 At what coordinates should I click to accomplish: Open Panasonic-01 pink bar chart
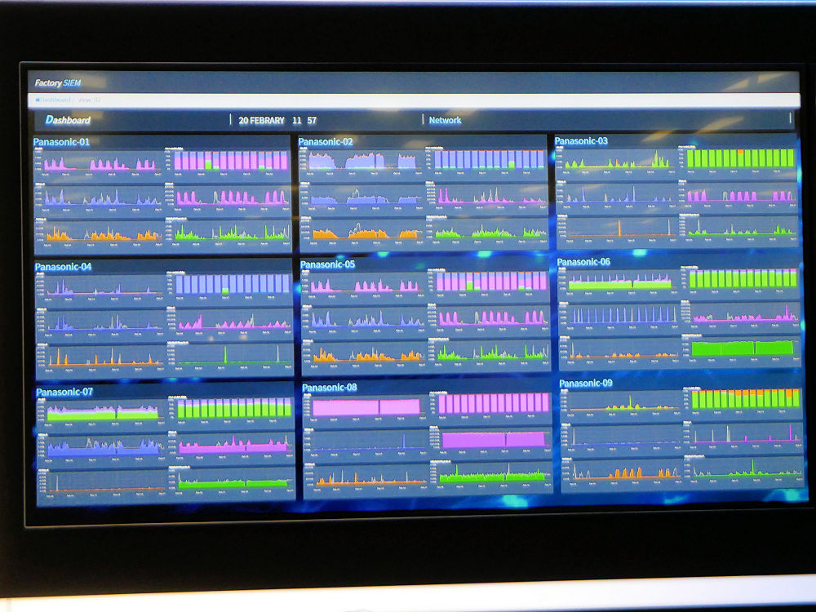click(228, 162)
